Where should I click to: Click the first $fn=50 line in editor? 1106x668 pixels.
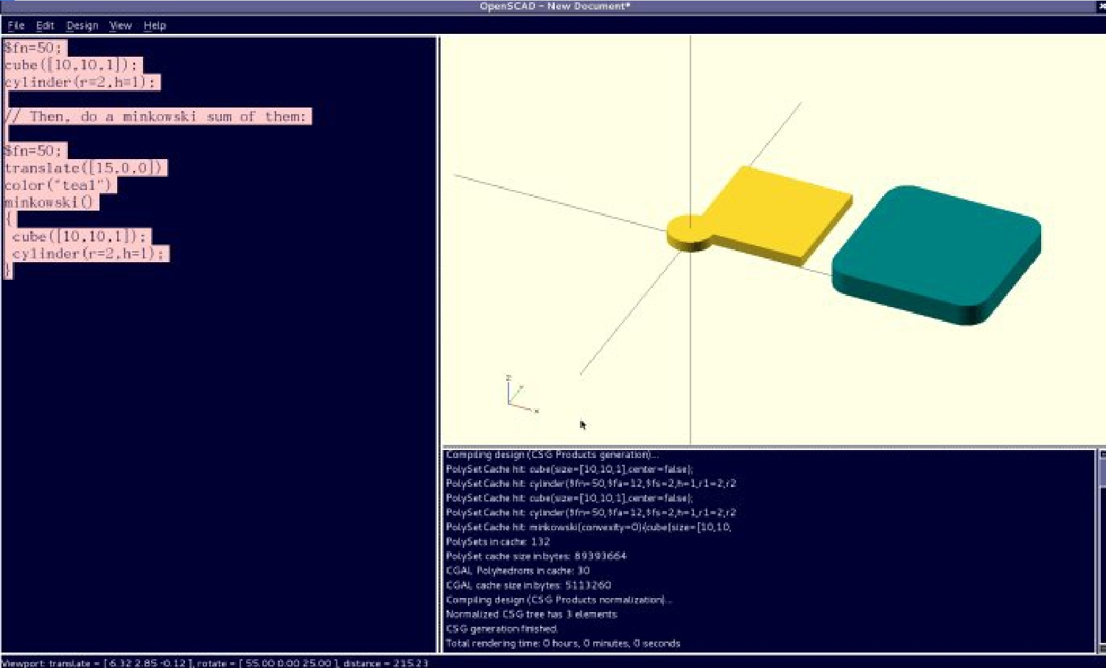(33, 48)
